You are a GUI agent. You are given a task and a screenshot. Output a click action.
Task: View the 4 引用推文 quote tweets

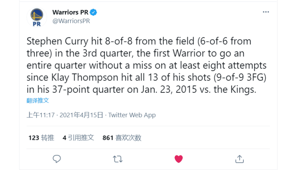(78, 138)
